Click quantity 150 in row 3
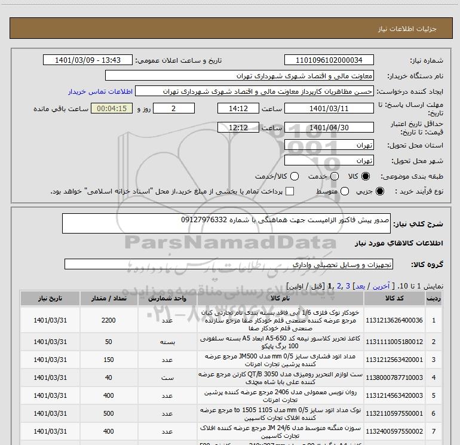460x445 pixels. click(x=109, y=360)
